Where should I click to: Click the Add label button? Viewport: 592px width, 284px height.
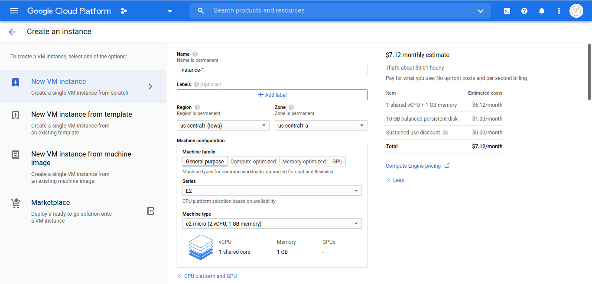(x=272, y=95)
